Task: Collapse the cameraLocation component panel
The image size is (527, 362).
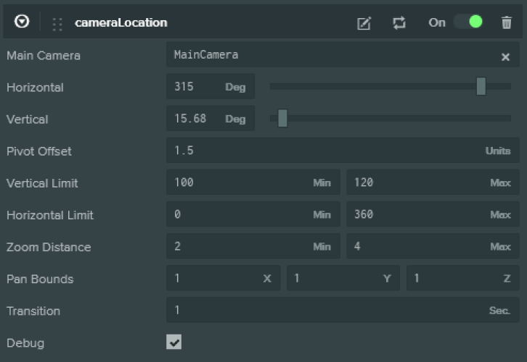Action: [22, 22]
